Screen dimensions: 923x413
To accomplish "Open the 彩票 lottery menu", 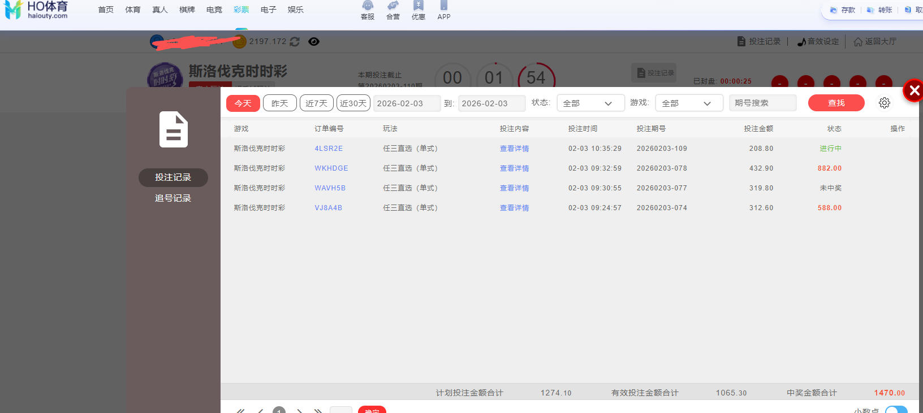I will [x=241, y=10].
